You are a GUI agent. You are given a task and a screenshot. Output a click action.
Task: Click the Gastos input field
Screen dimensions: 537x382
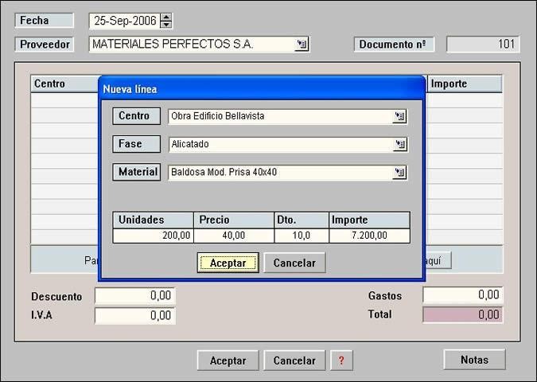tap(462, 295)
